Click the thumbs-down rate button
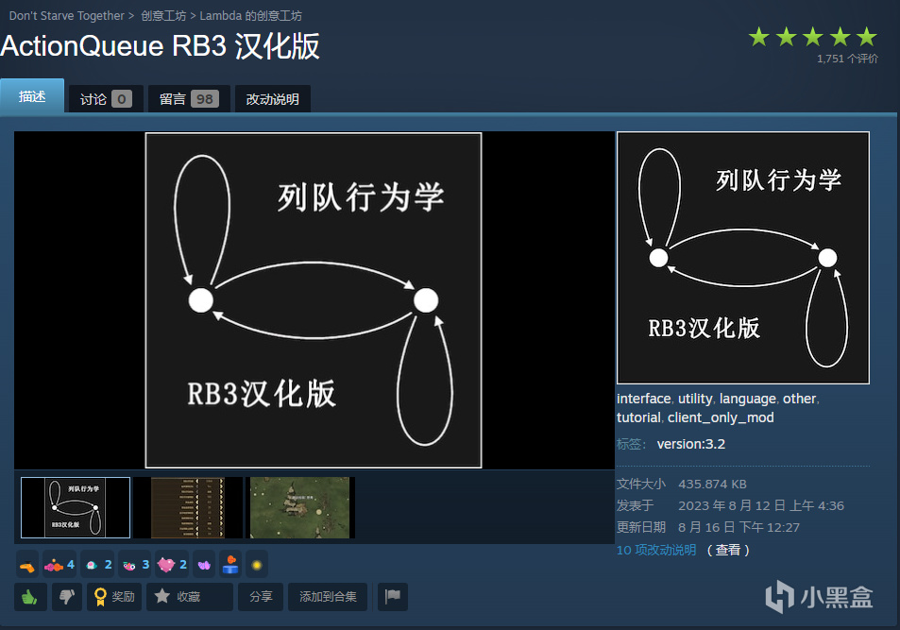This screenshot has height=630, width=900. coord(67,597)
